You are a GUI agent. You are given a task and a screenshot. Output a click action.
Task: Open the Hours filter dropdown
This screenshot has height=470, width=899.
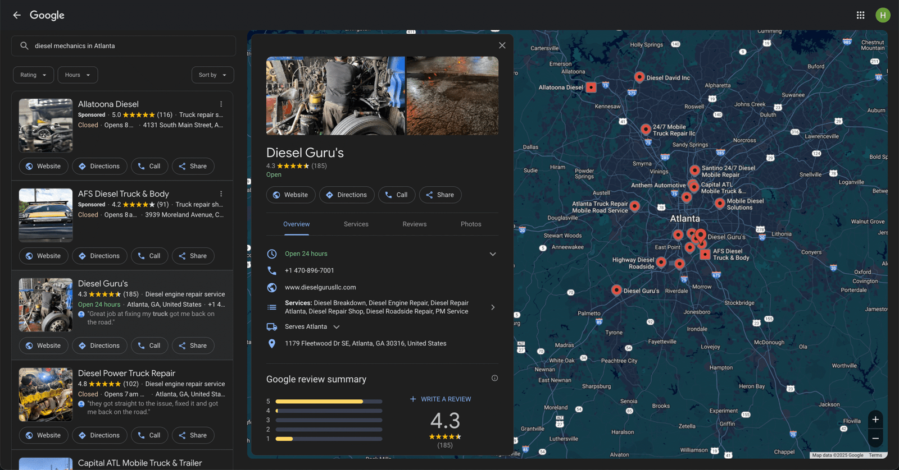click(78, 75)
